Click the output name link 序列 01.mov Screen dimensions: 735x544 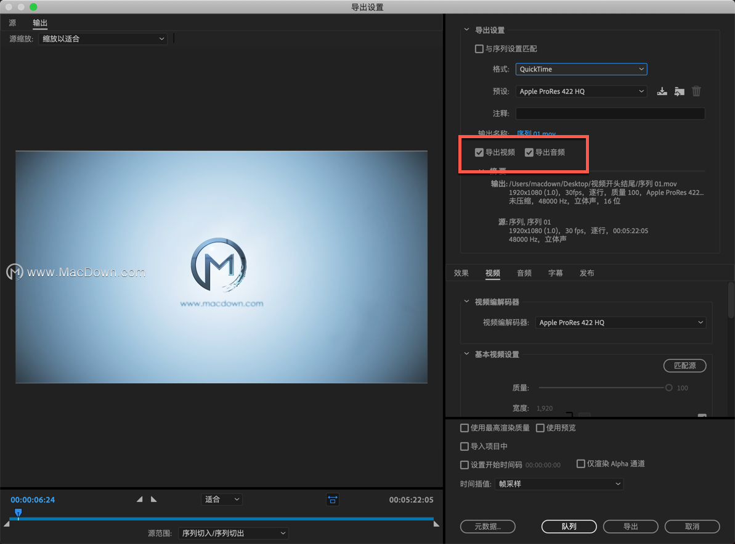pyautogui.click(x=536, y=133)
